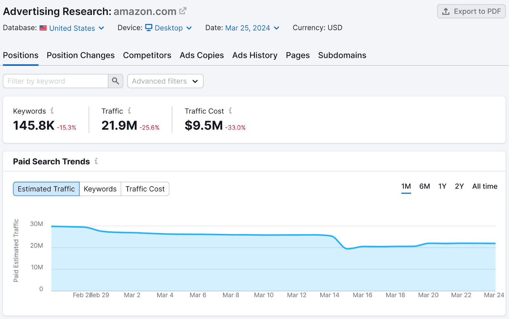
Task: Select the Estimated Traffic chart toggle
Action: click(x=46, y=189)
